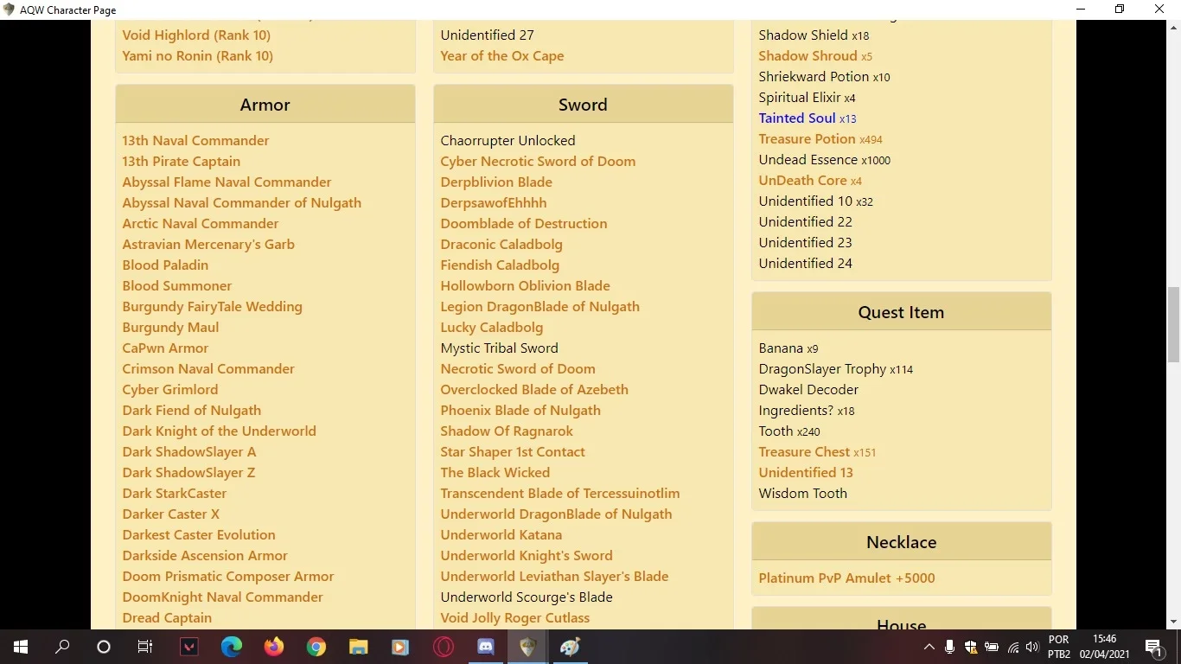Image resolution: width=1181 pixels, height=664 pixels.
Task: Open the UnDeath Core item link
Action: click(802, 181)
